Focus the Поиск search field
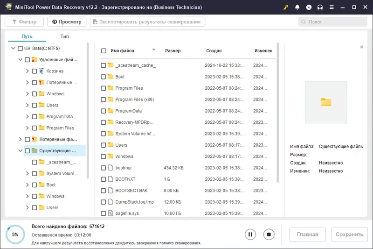This screenshot has height=249, width=373. pyautogui.click(x=333, y=21)
